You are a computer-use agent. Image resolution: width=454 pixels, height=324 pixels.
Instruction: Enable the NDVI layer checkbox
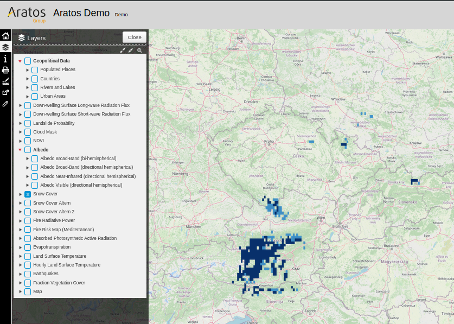pos(28,141)
